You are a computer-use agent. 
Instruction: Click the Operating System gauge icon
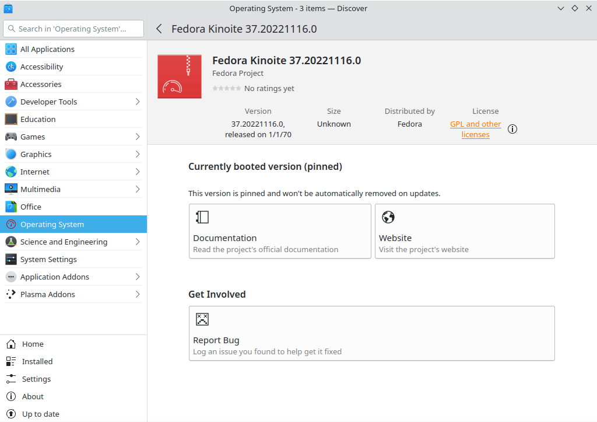pos(11,224)
